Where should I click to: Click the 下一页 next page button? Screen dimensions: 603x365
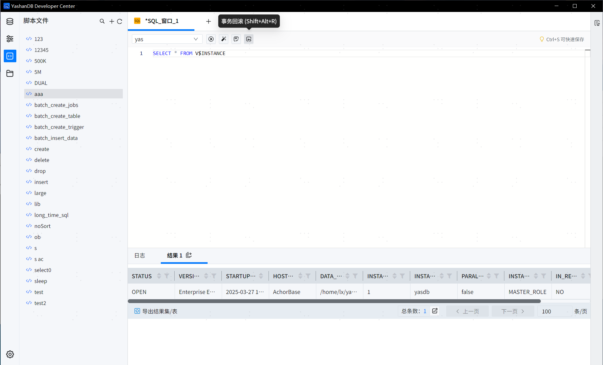(513, 311)
